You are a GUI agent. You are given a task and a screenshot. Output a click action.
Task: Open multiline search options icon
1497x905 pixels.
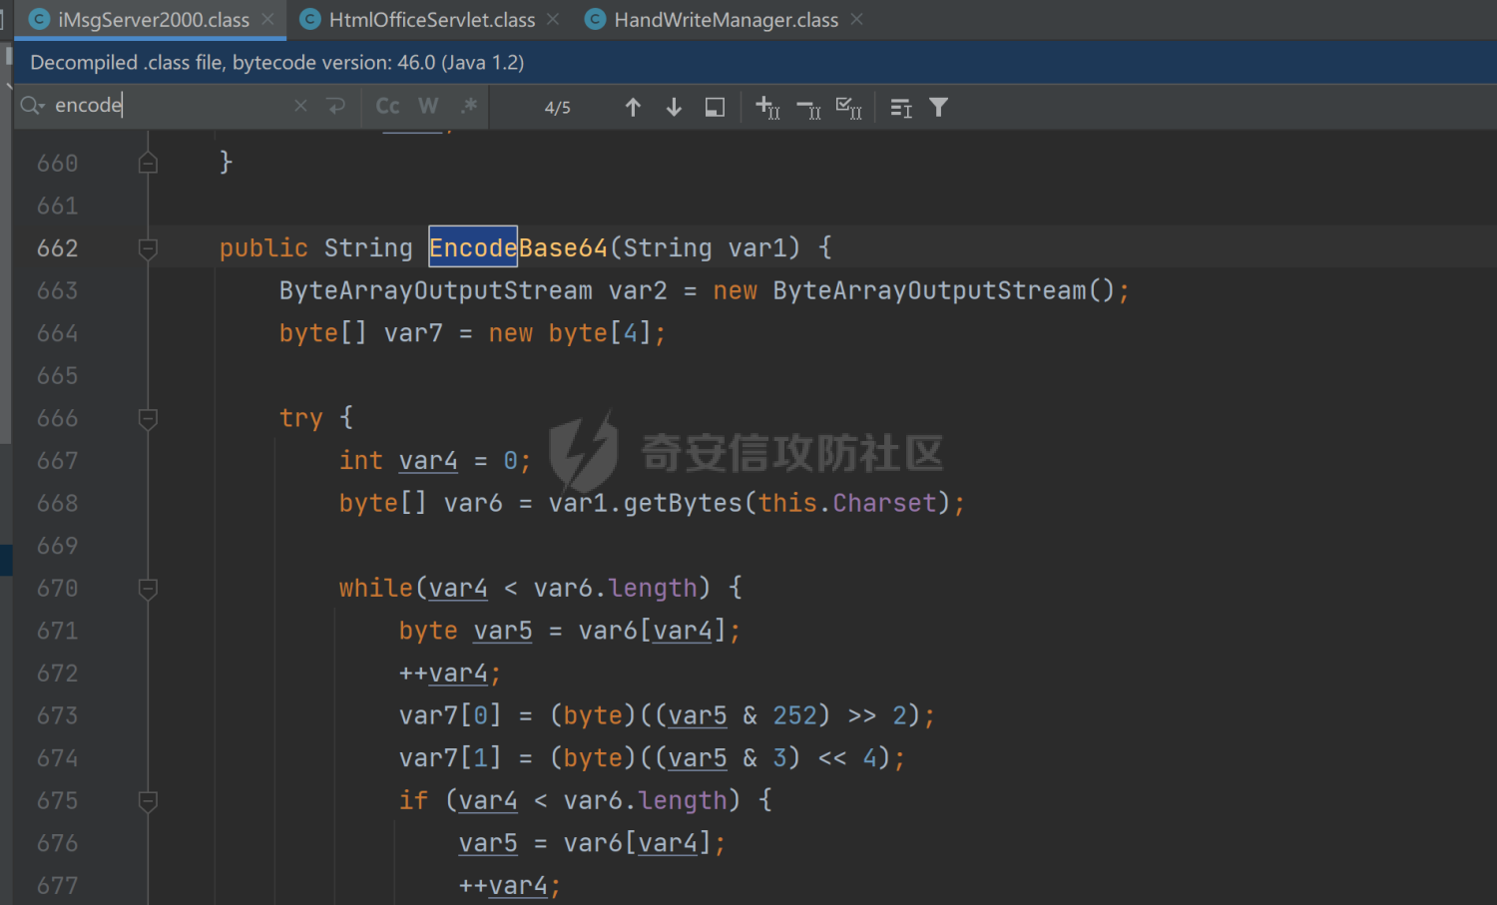[x=900, y=108]
